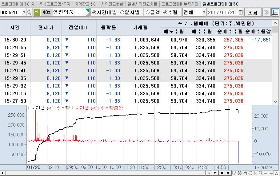Open the 전체 dropdown

pos(204,12)
